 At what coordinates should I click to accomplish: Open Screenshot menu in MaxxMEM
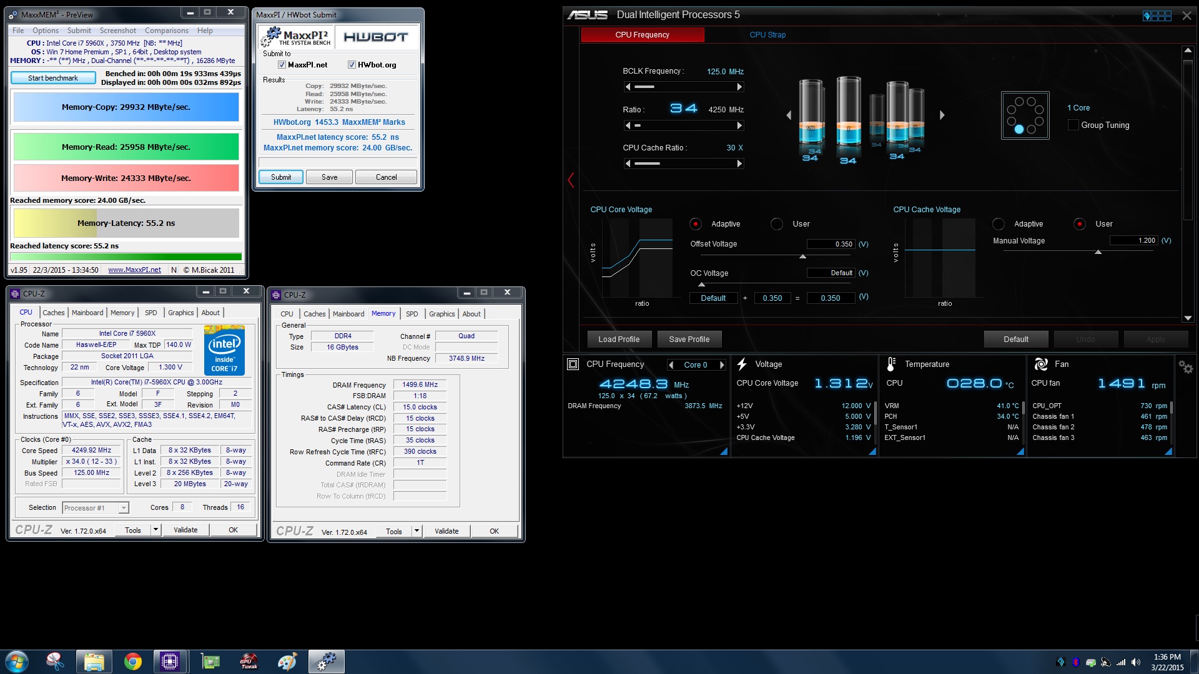coord(118,31)
